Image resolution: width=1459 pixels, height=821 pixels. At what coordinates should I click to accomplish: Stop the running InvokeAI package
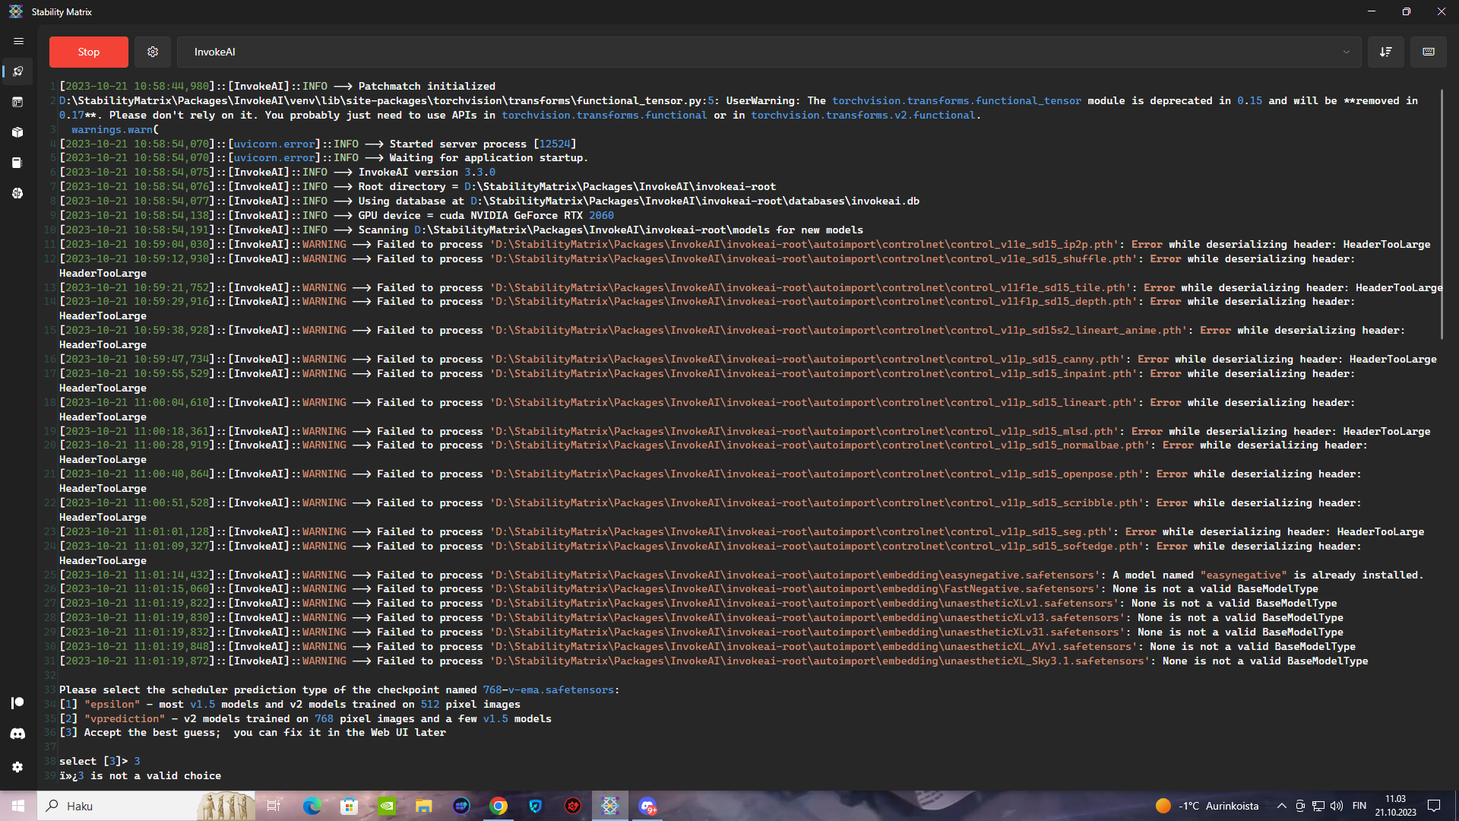click(88, 52)
